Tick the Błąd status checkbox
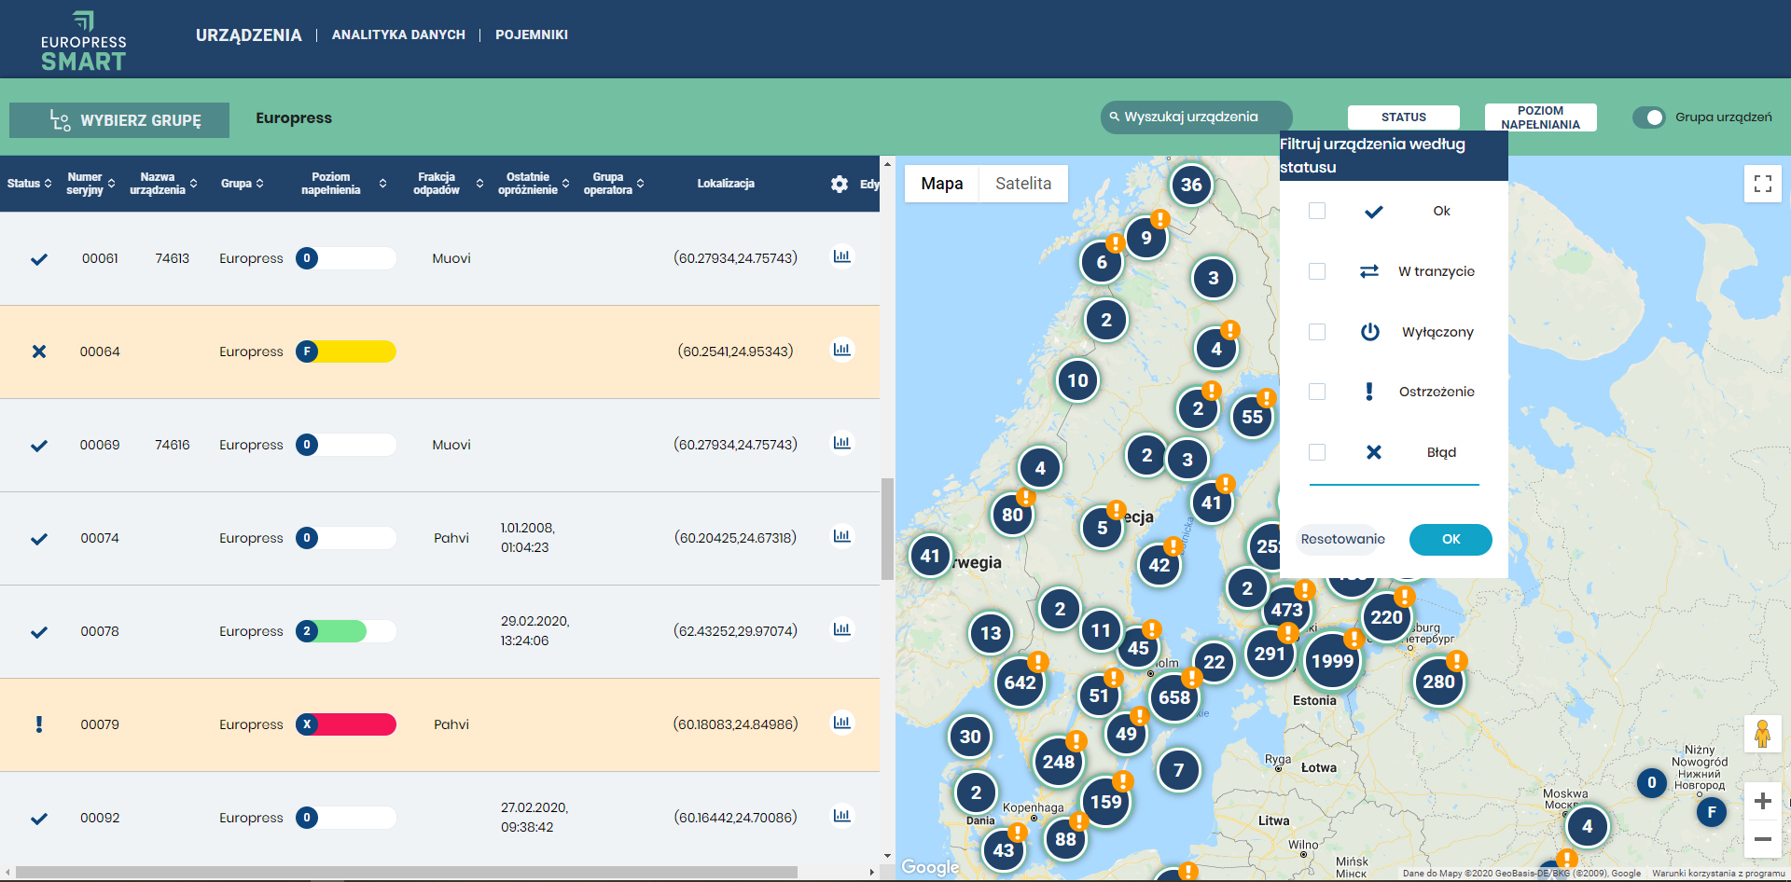1791x882 pixels. tap(1317, 452)
